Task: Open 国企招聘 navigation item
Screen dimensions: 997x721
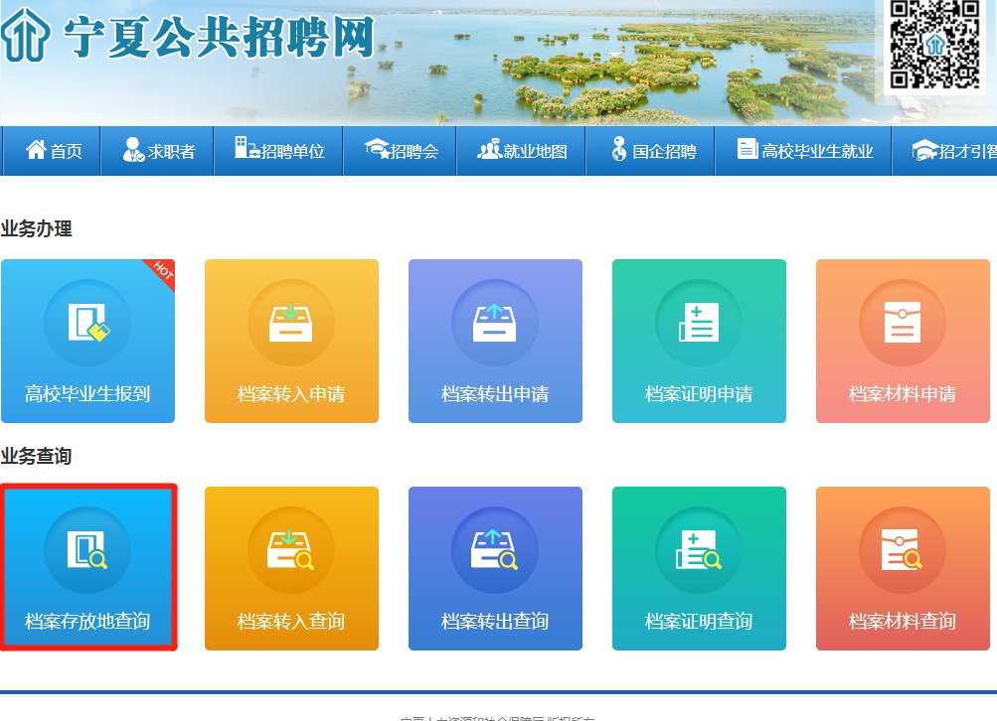Action: (651, 151)
